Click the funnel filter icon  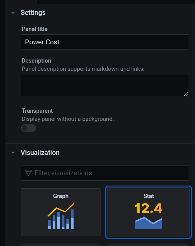click(28, 173)
